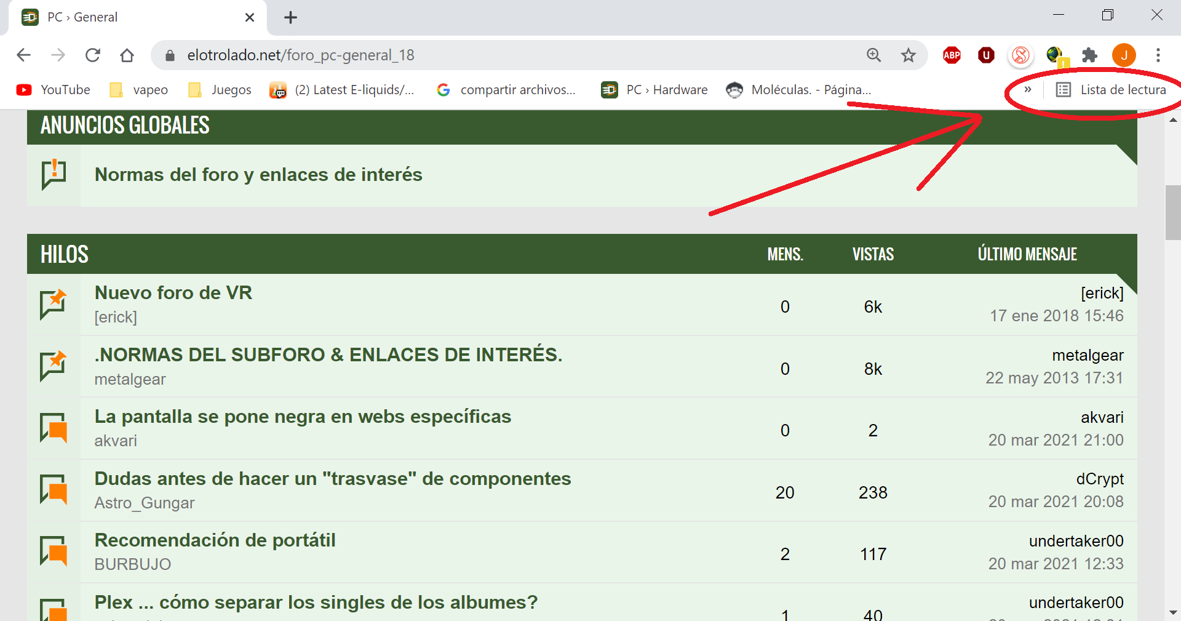
Task: Open a new browser tab
Action: pos(290,17)
